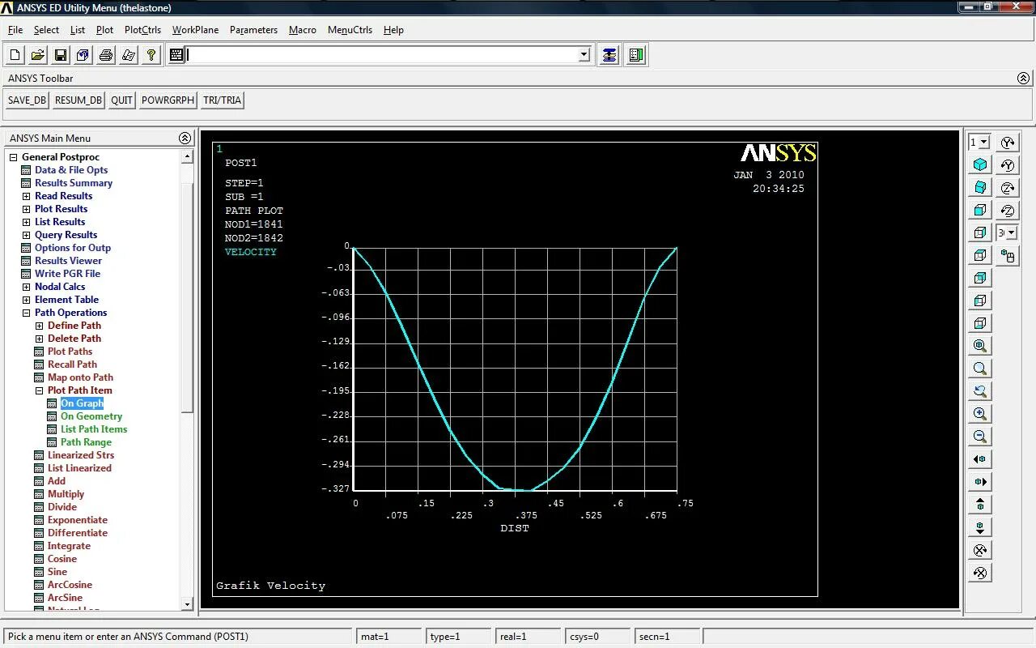Click the Save Analysis floppy disk icon
Image resolution: width=1036 pixels, height=648 pixels.
tap(61, 55)
